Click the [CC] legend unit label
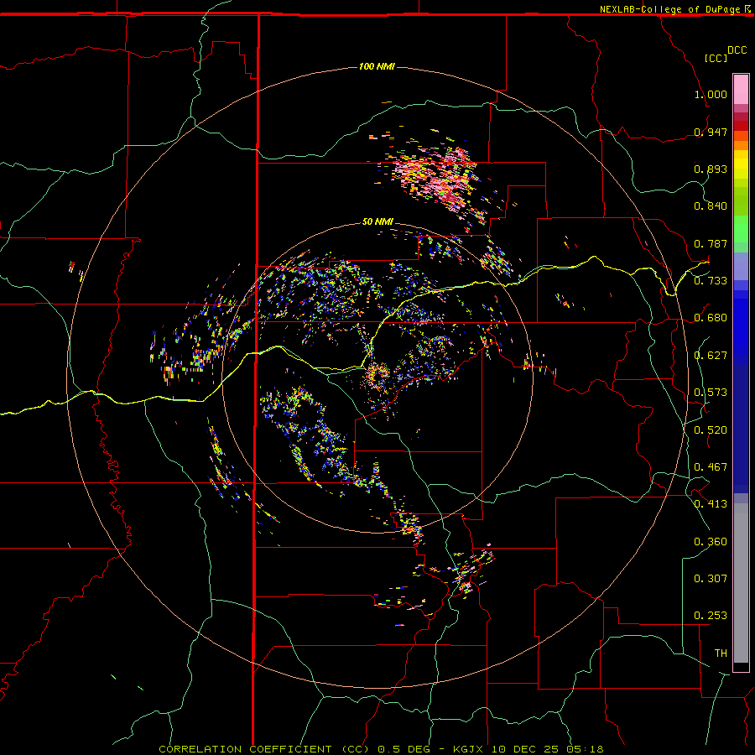 [716, 58]
